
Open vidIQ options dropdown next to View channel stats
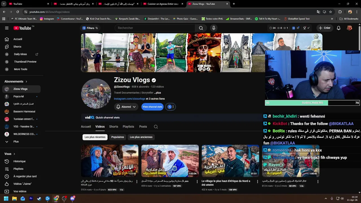pos(170,107)
